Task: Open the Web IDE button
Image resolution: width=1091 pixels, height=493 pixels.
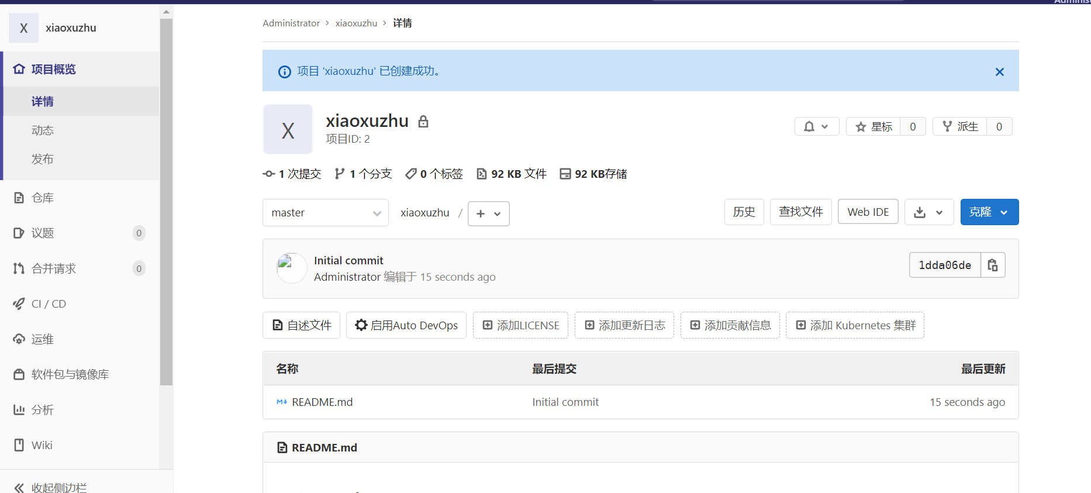Action: (x=868, y=212)
